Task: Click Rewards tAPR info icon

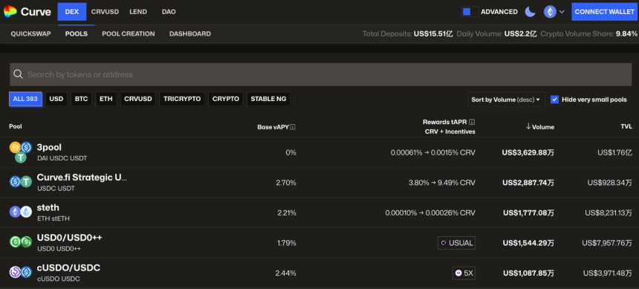Action: pyautogui.click(x=472, y=122)
